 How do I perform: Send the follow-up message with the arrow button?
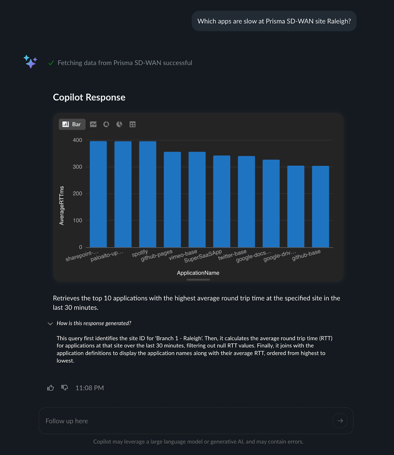tap(340, 420)
